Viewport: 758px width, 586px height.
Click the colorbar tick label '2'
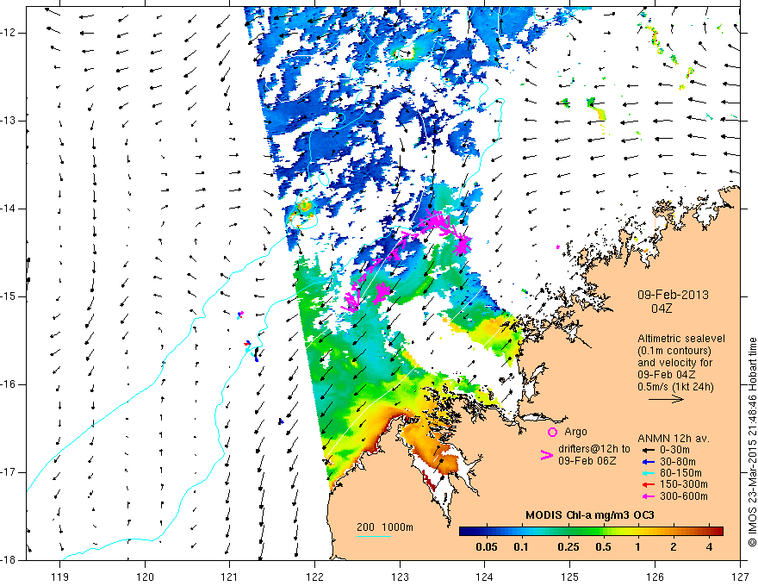(x=674, y=547)
